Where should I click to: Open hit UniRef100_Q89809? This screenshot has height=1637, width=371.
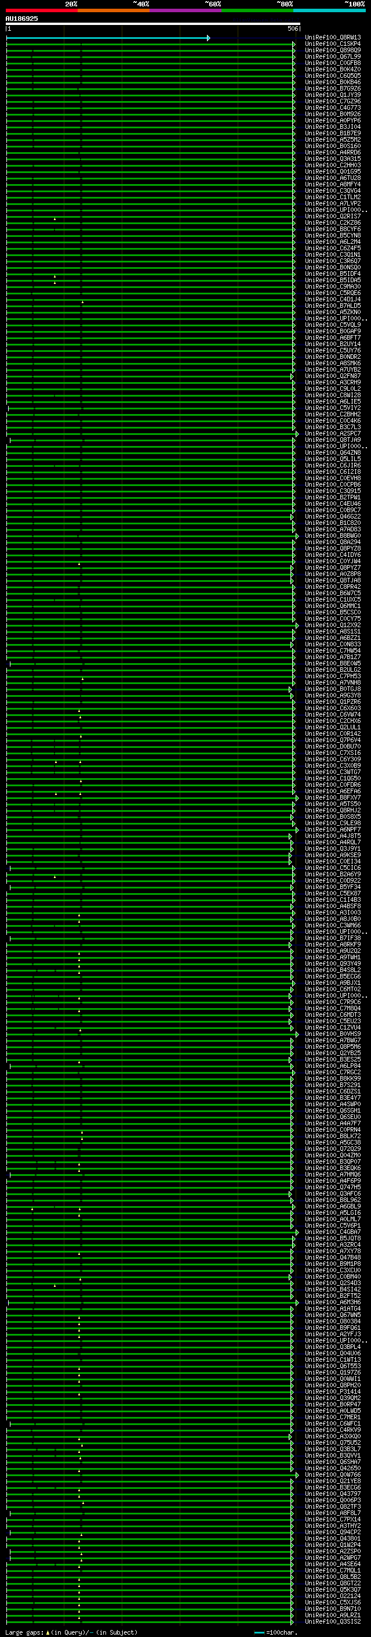coord(333,50)
